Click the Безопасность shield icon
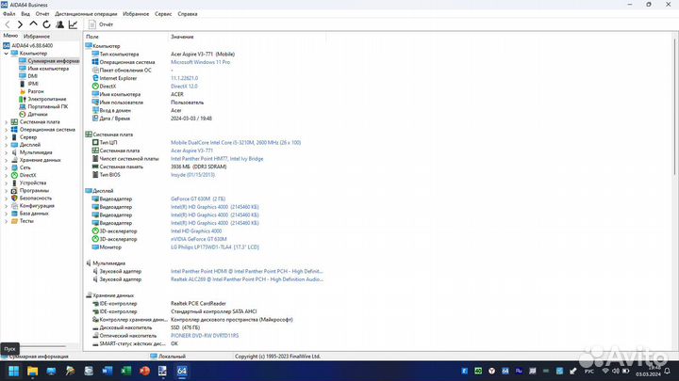 tap(14, 198)
